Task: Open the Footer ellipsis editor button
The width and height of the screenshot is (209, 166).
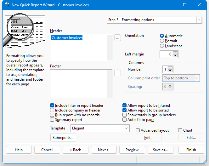Action: tap(117, 73)
